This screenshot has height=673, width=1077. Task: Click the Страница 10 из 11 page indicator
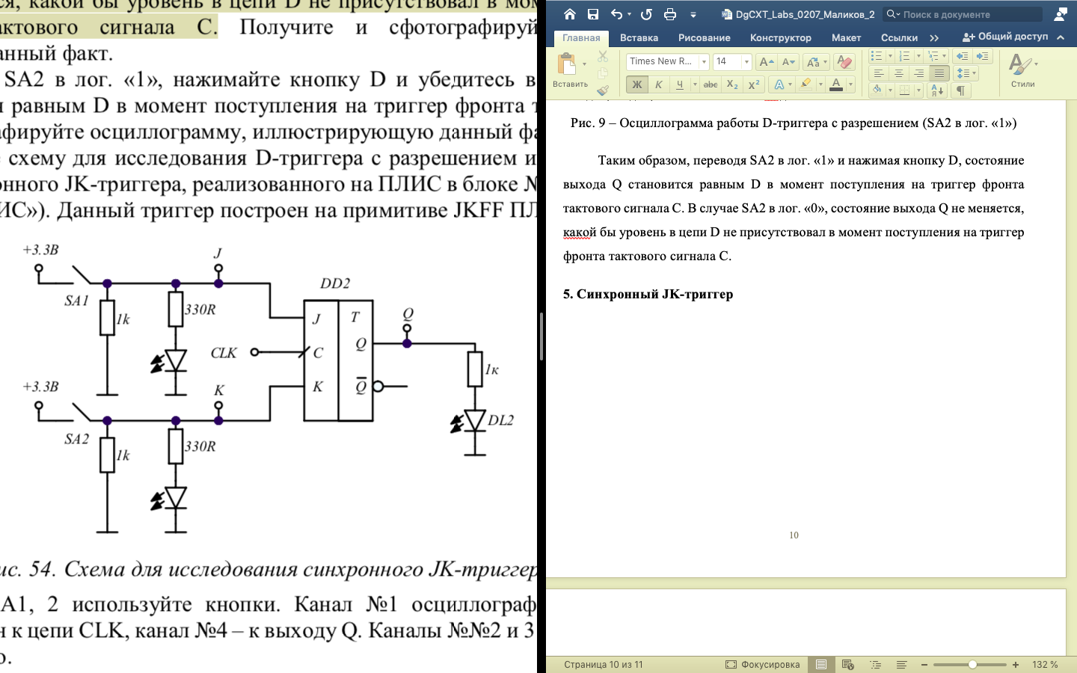604,664
